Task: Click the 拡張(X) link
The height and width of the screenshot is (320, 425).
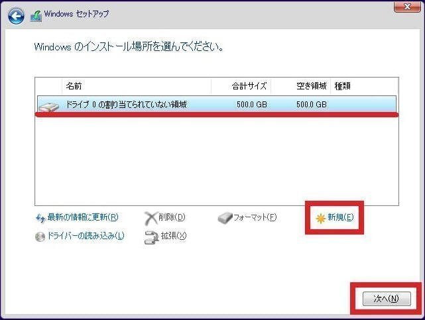Action: coord(174,236)
